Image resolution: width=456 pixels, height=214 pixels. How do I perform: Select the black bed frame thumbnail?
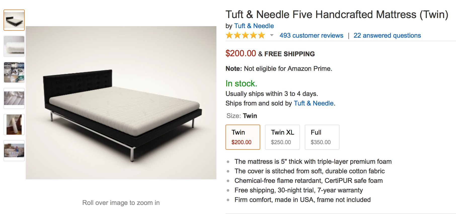(x=14, y=20)
